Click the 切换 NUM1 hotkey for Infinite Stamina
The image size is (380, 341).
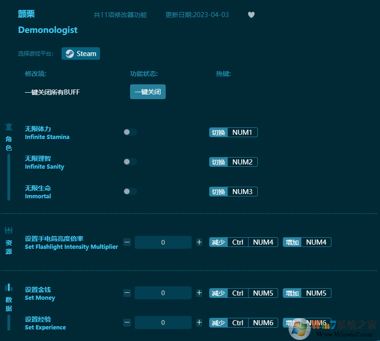233,132
